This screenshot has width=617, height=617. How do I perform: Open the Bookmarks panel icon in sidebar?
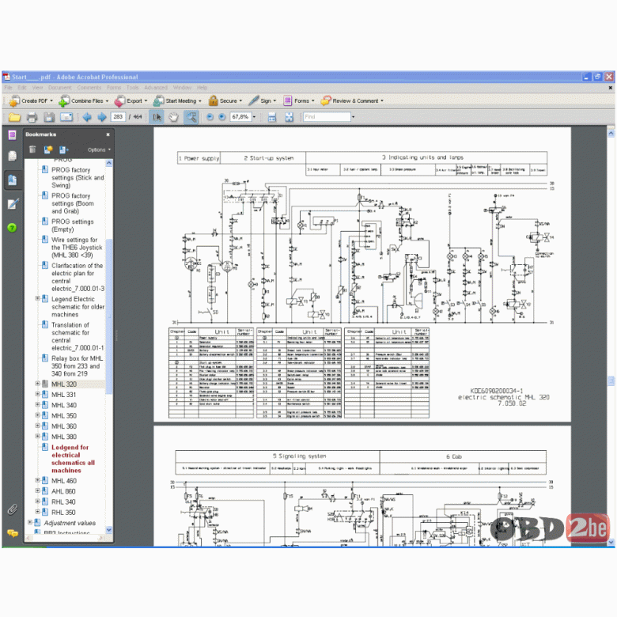coord(12,180)
